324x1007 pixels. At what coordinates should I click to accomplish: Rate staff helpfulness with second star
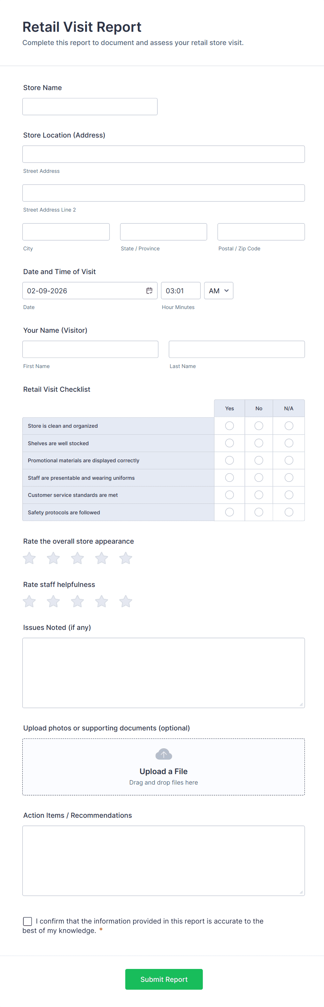(53, 601)
